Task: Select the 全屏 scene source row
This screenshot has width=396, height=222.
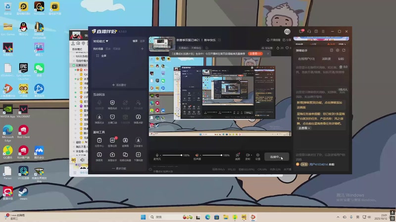Action: coord(118,56)
